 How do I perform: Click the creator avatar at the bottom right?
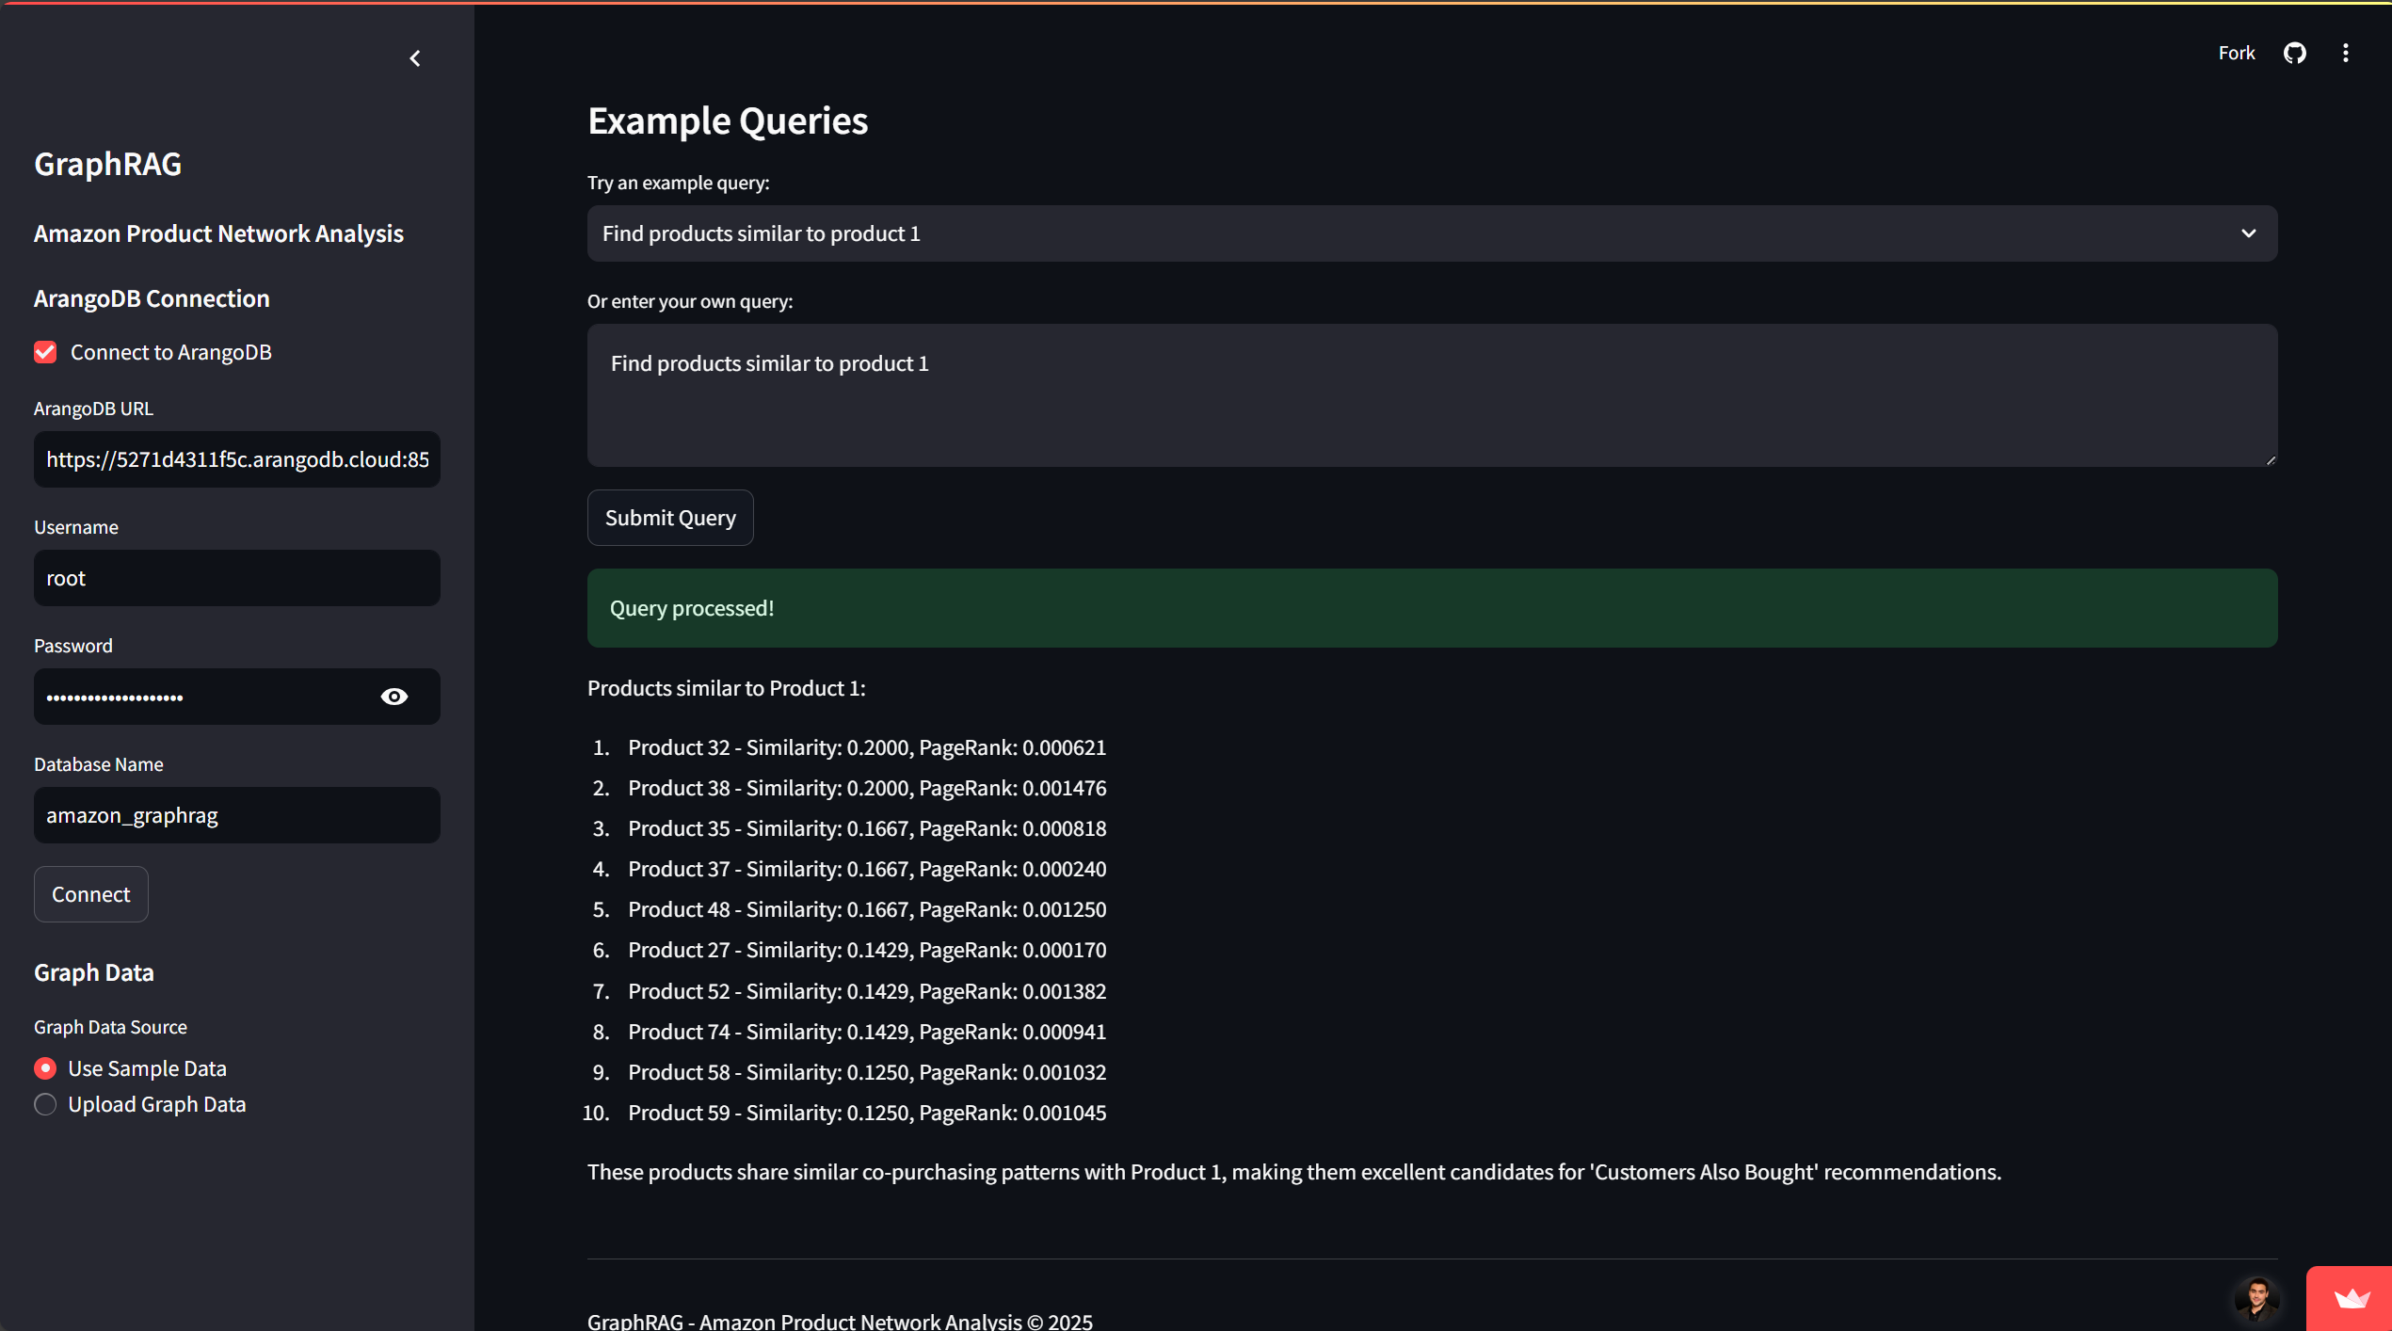(x=2256, y=1298)
